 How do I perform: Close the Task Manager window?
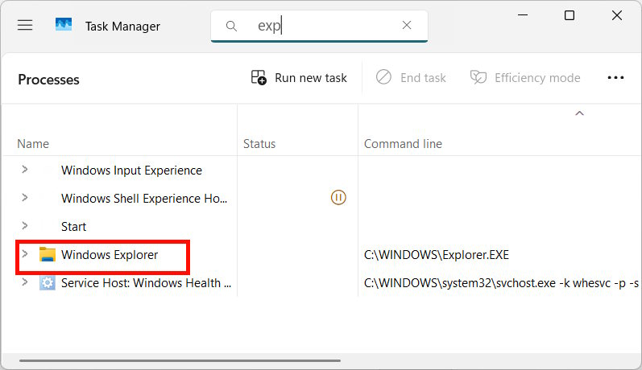[616, 15]
